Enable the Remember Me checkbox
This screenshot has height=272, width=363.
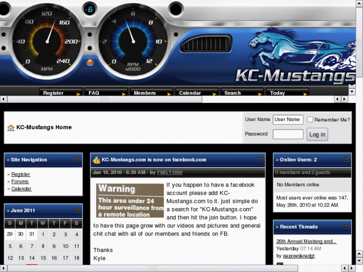point(310,119)
